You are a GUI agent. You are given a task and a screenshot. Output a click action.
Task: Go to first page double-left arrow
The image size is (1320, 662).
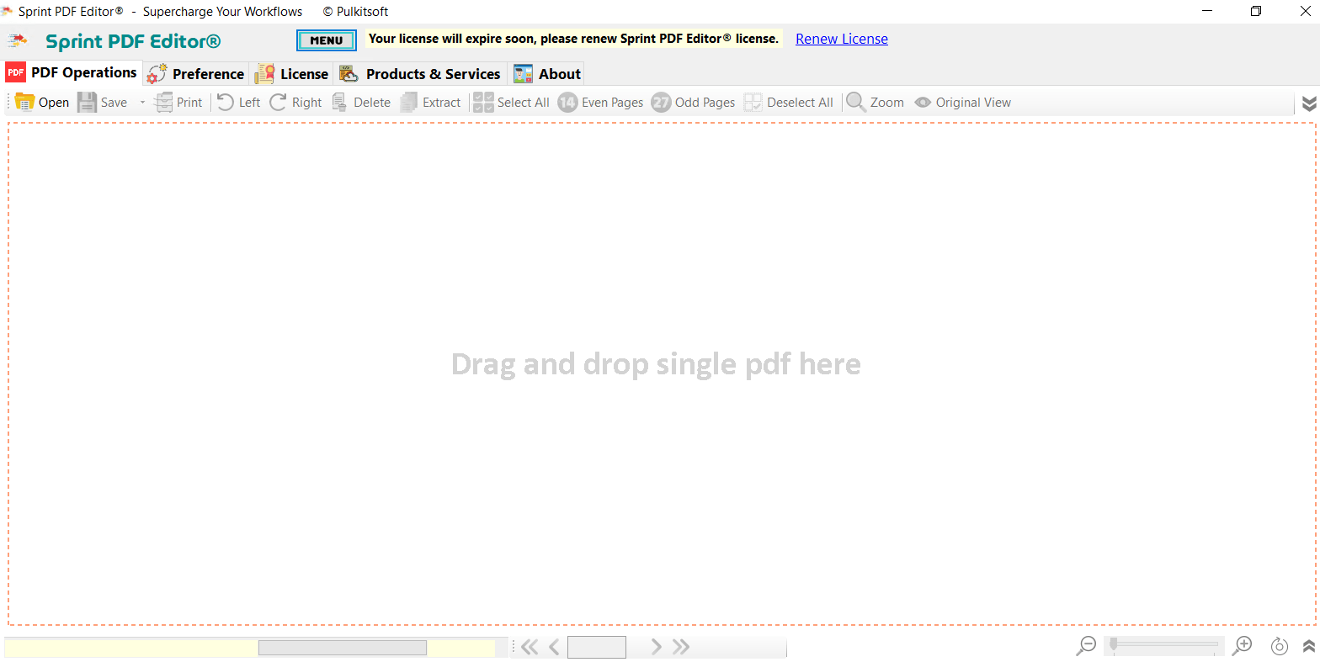click(x=529, y=647)
